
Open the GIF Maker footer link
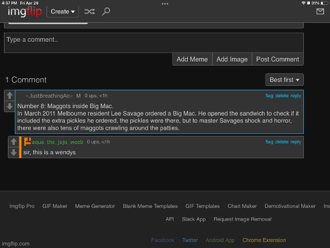(x=55, y=206)
